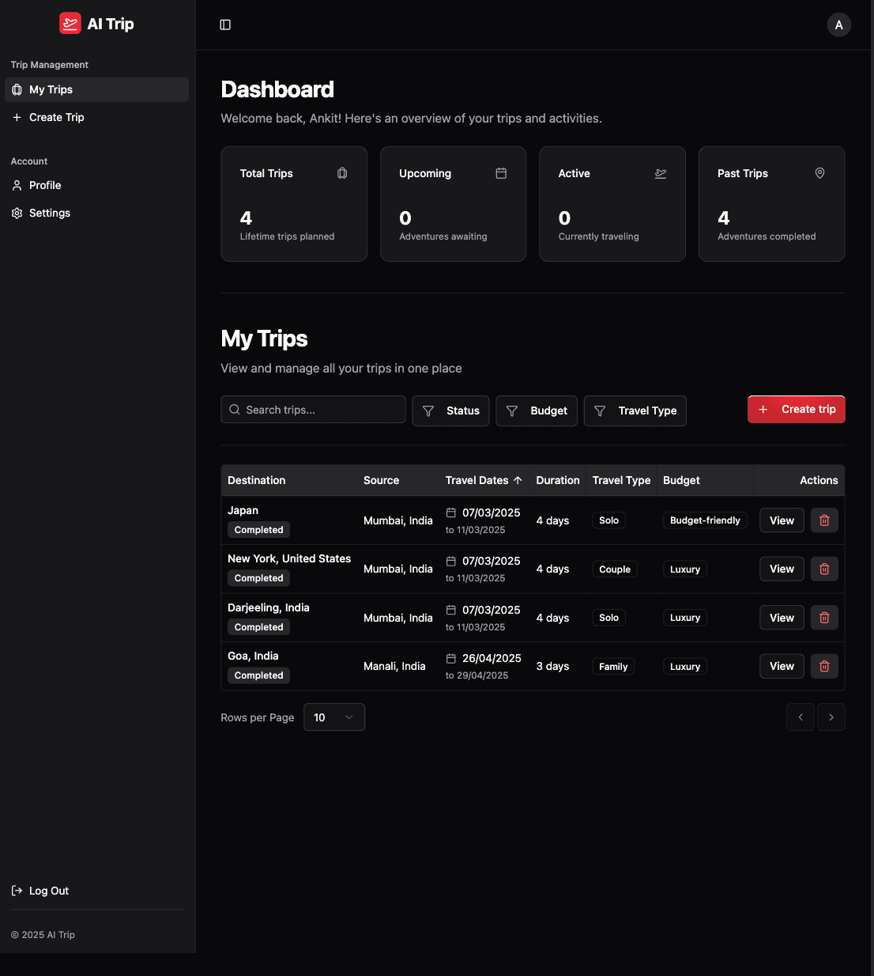Click the sort arrow next to Travel Dates
The image size is (874, 976).
[518, 480]
